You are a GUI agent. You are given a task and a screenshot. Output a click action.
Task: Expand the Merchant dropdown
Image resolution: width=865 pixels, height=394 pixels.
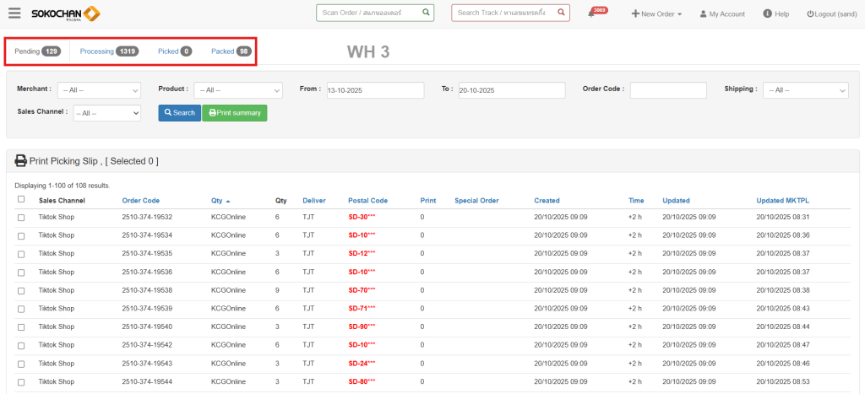click(100, 90)
